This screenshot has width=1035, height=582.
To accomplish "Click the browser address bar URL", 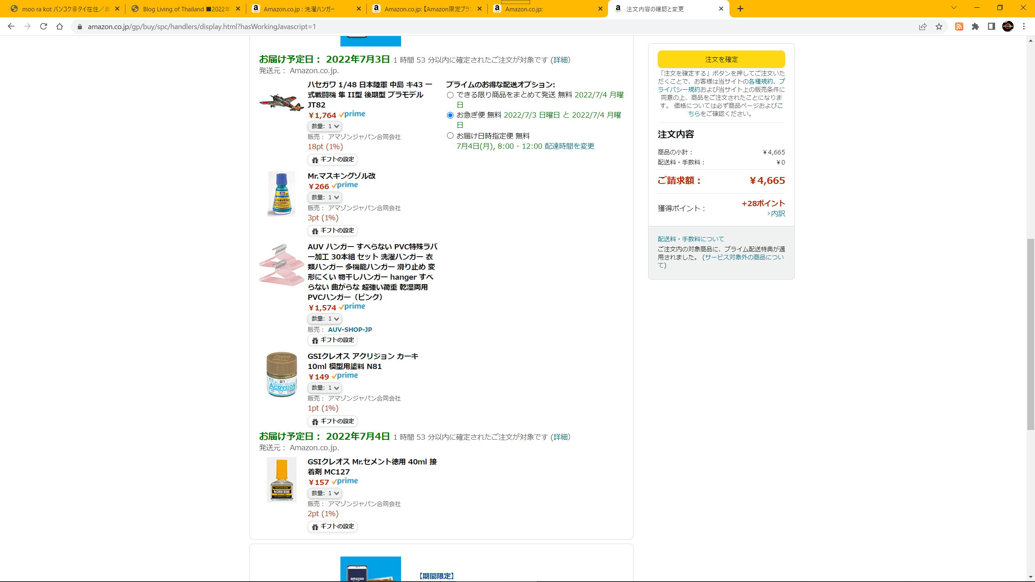I will pos(202,27).
